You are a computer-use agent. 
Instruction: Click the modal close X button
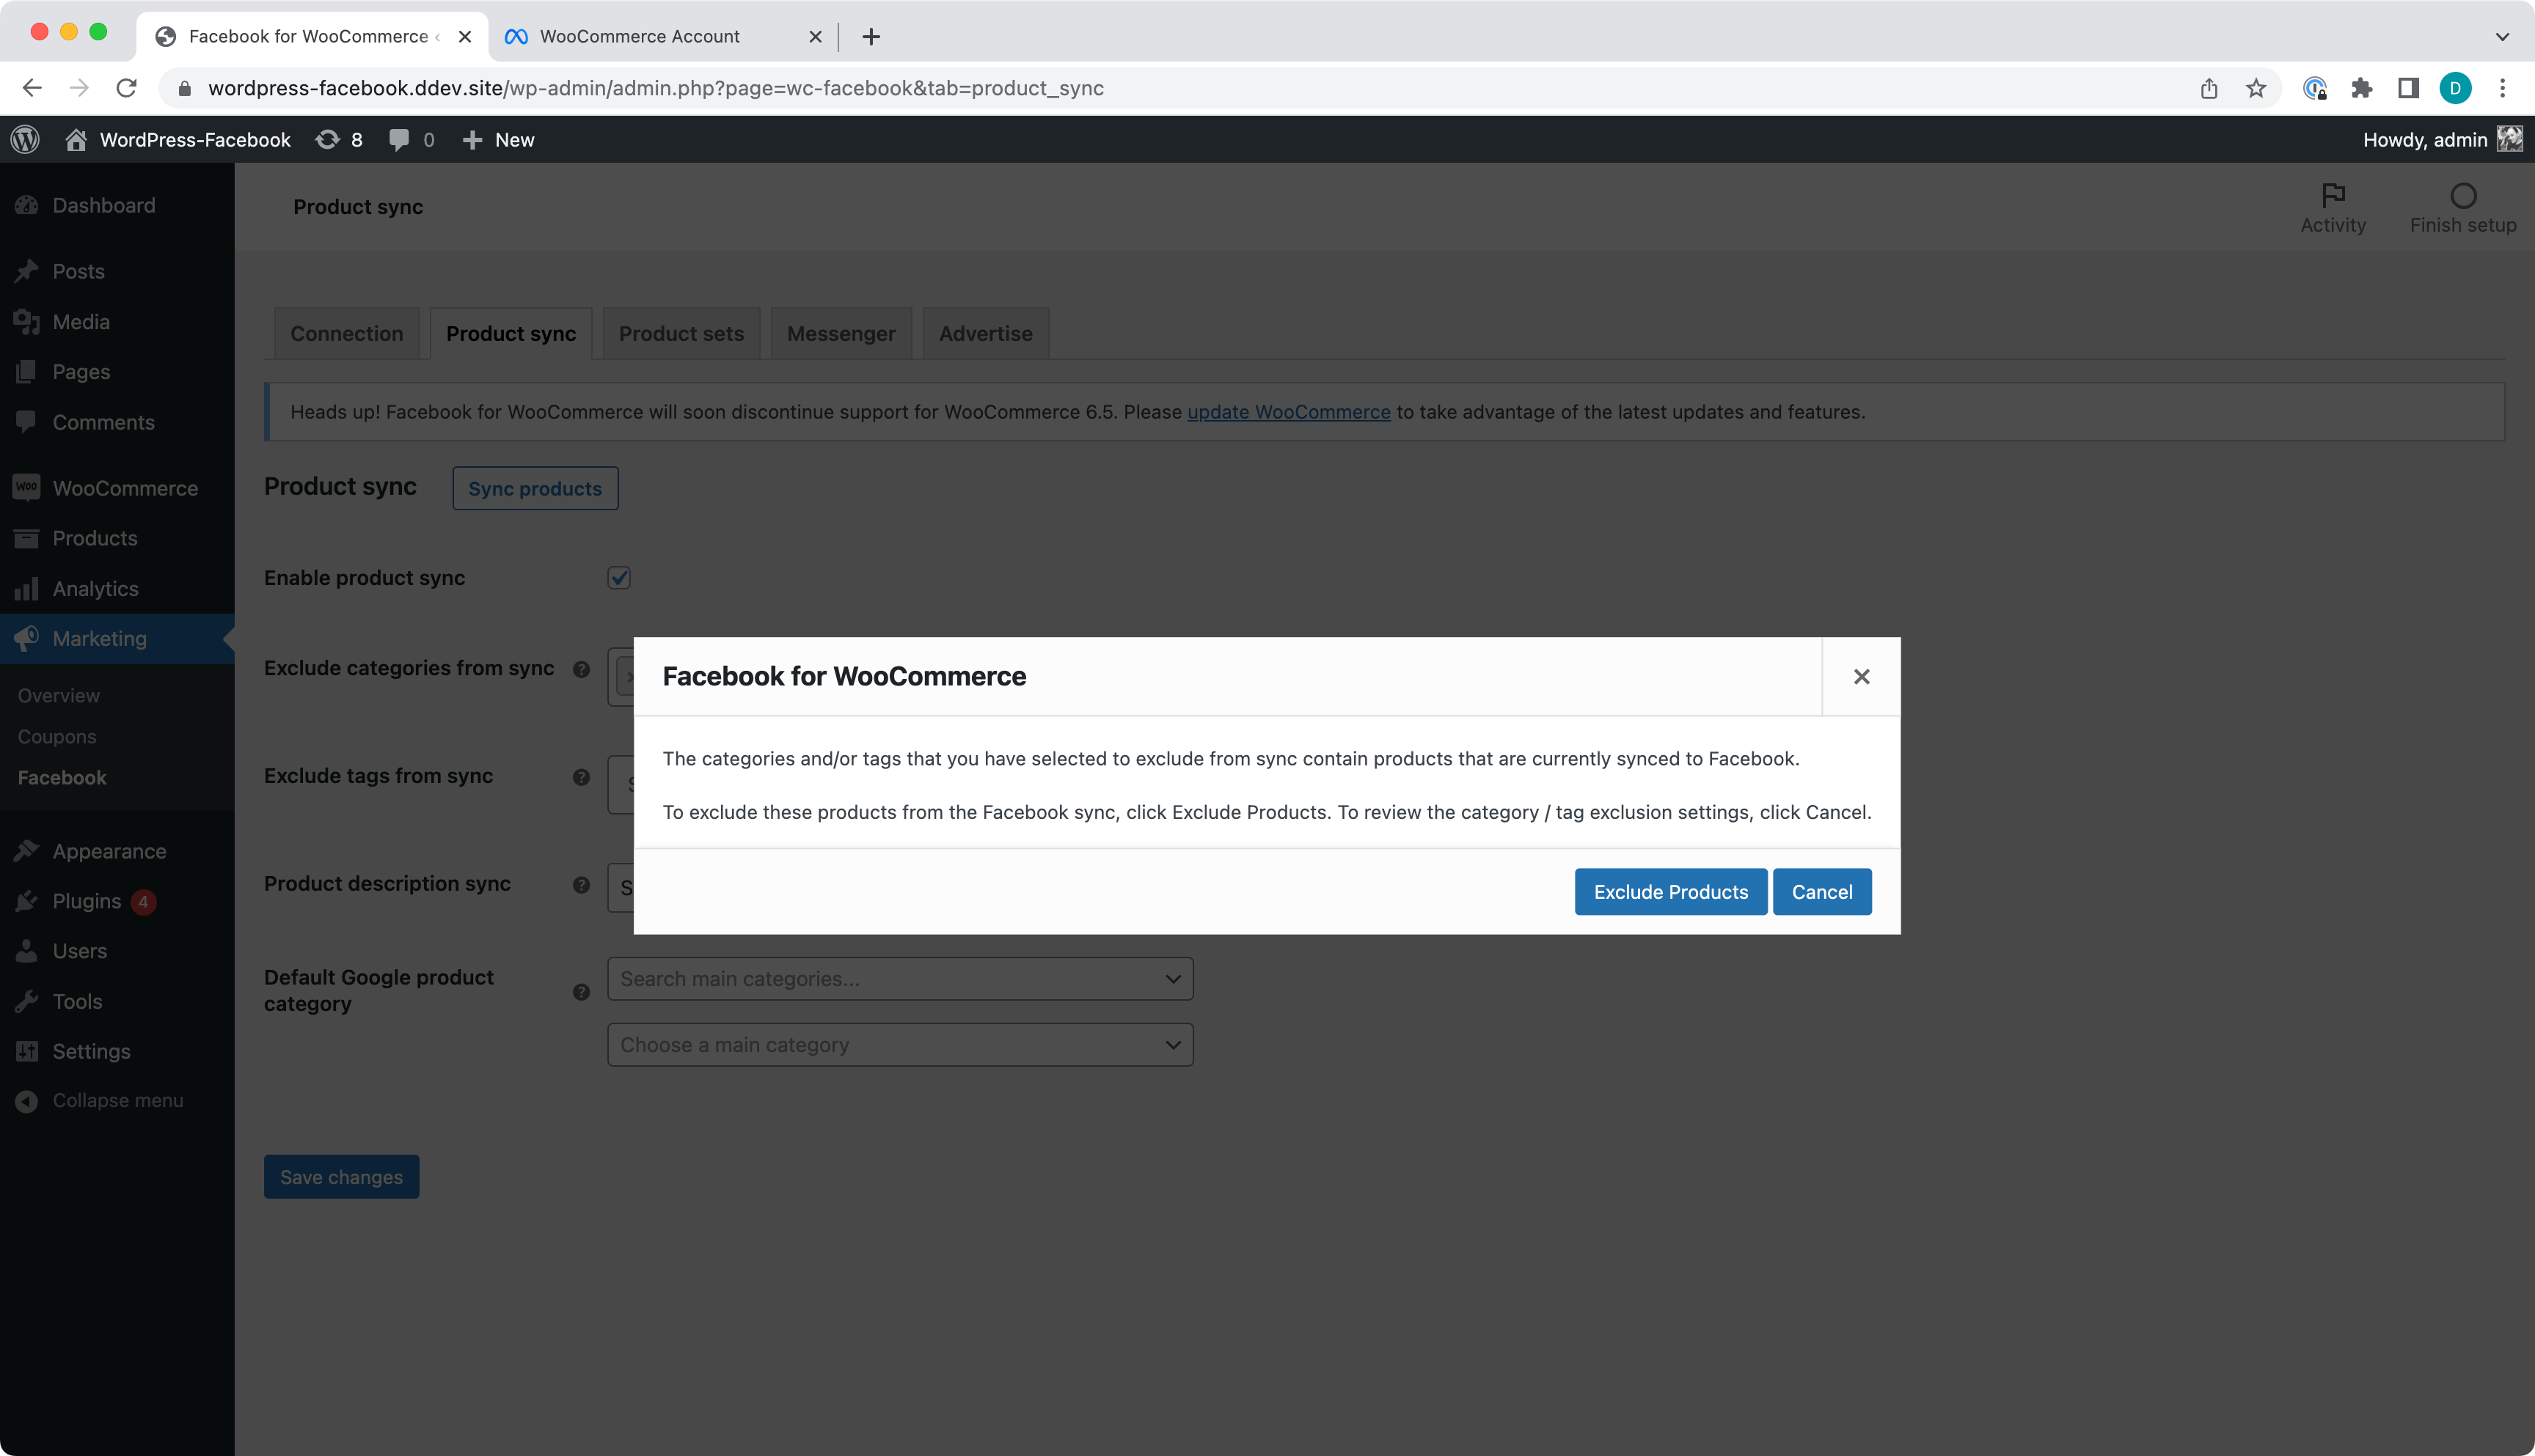(x=1861, y=675)
